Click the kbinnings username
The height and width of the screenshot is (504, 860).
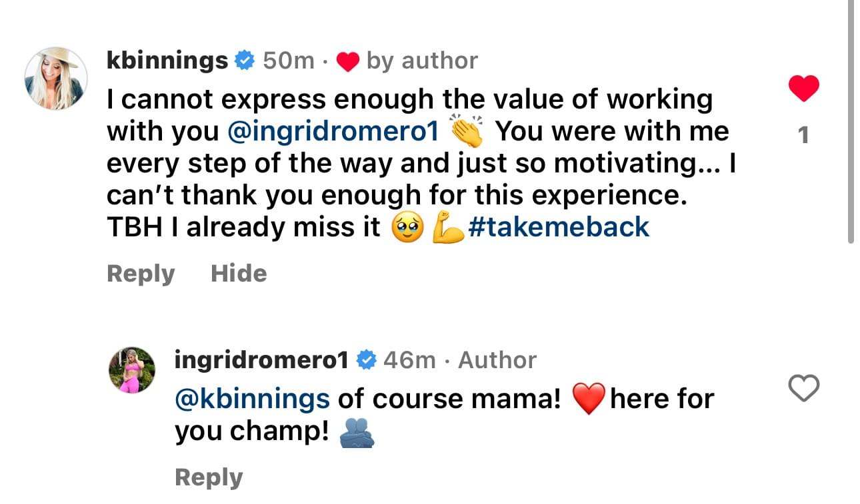pyautogui.click(x=167, y=61)
